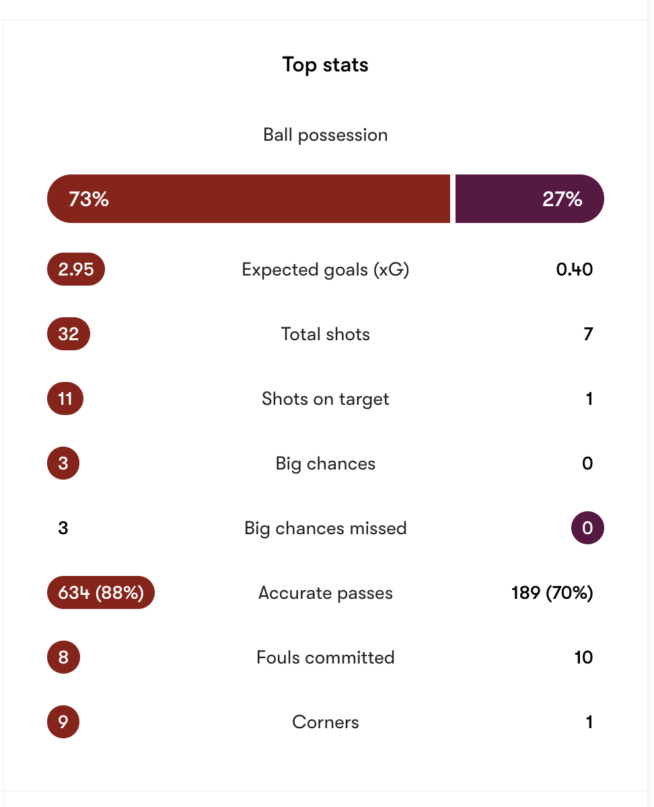Screen dimensions: 654x807
Task: Click the 634 (88%) accurate passes badge
Action: 101,593
